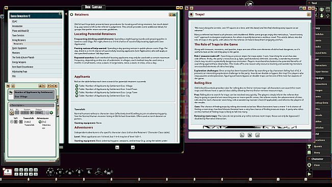
Task: Click the Book - Campaign window tab
Action: (x=93, y=7)
